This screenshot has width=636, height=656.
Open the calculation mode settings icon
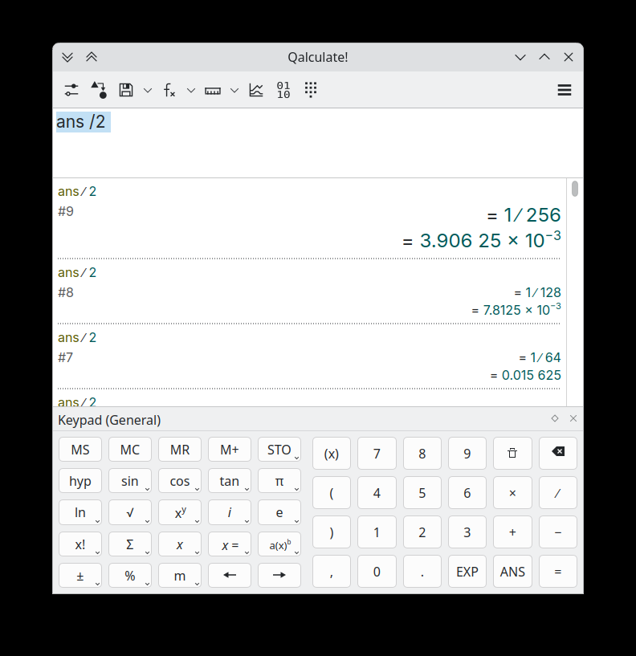[71, 90]
